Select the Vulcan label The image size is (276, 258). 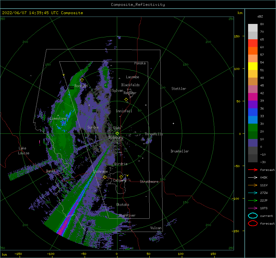(x=156, y=228)
